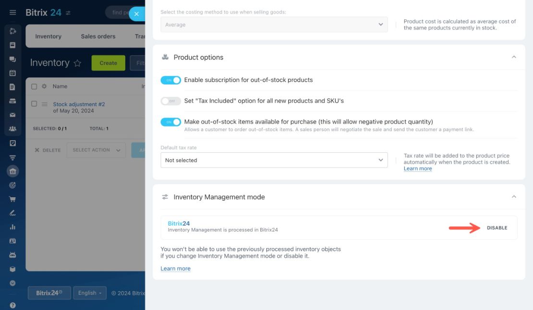Switch to the Sales orders tab
Viewport: 533px width, 310px height.
[98, 36]
